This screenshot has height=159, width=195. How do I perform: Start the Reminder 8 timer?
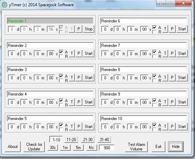tap(182, 78)
